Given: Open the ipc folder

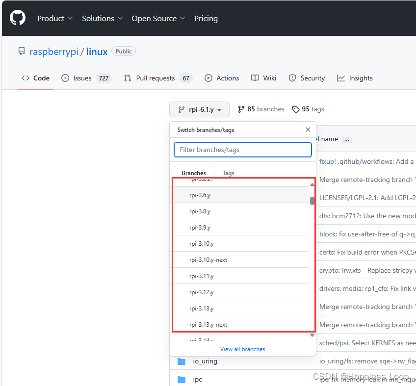Looking at the screenshot, I should (197, 379).
